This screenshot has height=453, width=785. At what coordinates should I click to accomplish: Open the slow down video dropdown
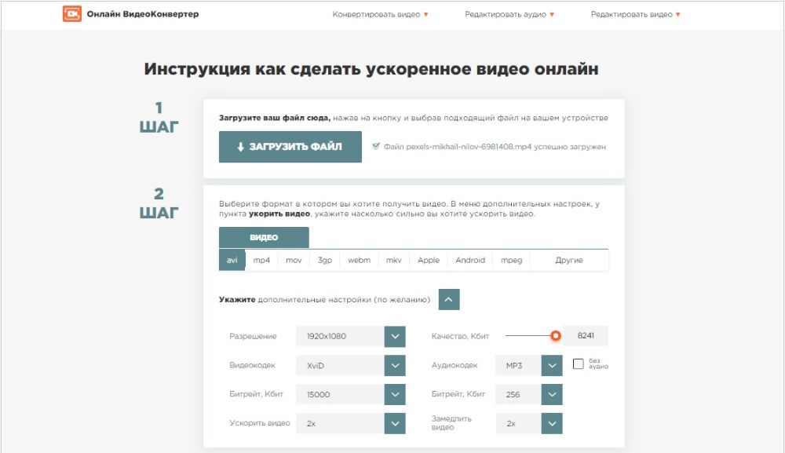[x=553, y=423]
